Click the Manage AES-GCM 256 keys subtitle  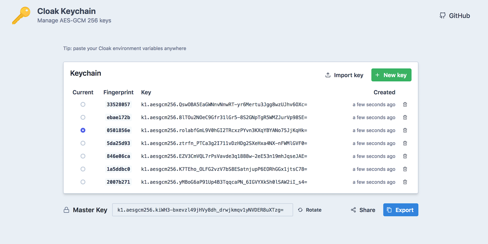(x=74, y=21)
